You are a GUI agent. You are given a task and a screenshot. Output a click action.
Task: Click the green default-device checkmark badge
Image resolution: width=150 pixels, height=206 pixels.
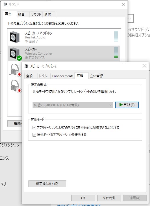point(19,58)
